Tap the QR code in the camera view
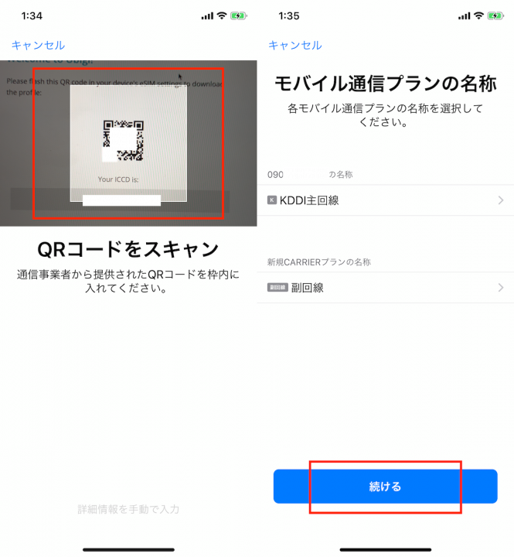This screenshot has height=557, width=514. point(123,141)
